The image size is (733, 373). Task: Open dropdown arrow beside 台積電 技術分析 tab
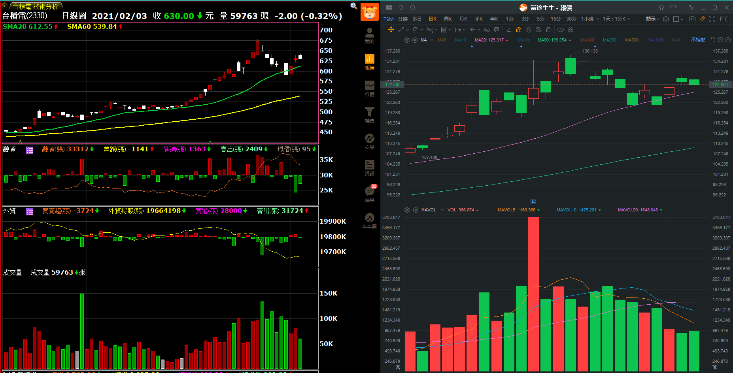coord(5,6)
